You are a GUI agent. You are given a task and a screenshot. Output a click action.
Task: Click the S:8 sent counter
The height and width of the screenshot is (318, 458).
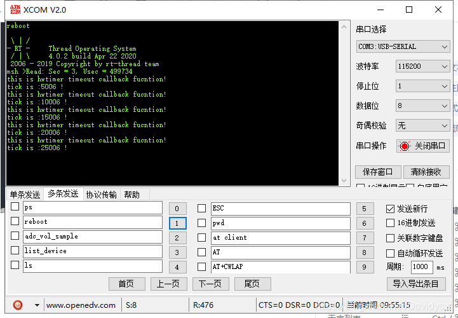pos(131,305)
